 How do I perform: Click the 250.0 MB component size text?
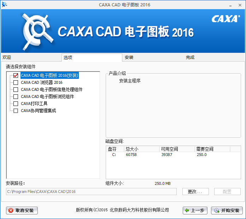pyautogui.click(x=163, y=183)
